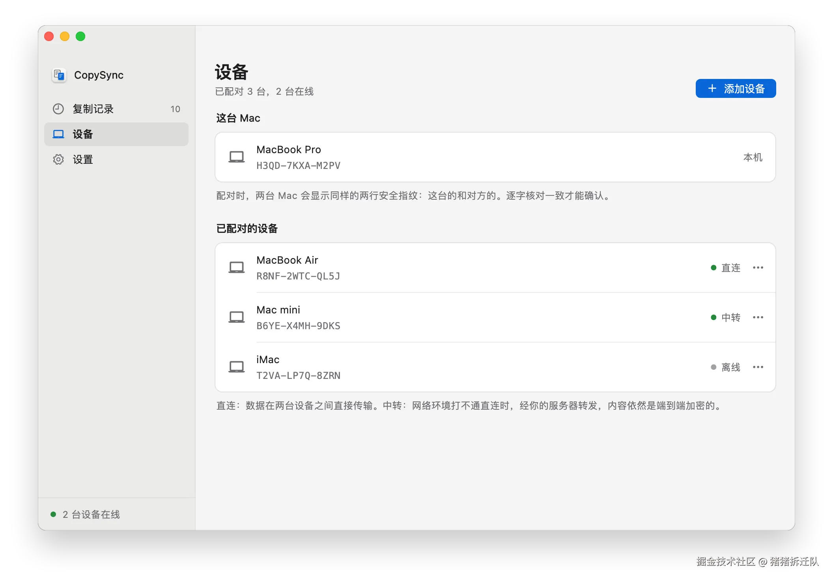The height and width of the screenshot is (581, 833).
Task: Open 设置 in the sidebar
Action: tap(116, 159)
